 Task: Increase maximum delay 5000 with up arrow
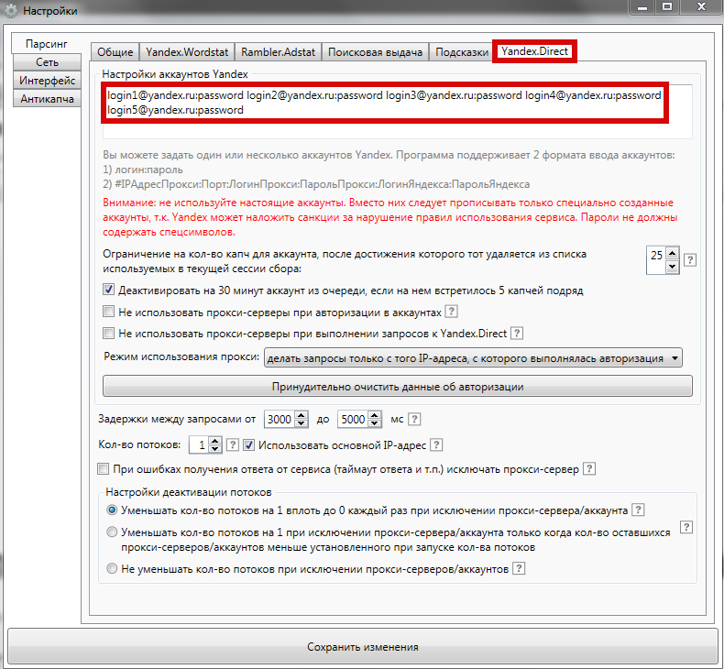pyautogui.click(x=375, y=415)
